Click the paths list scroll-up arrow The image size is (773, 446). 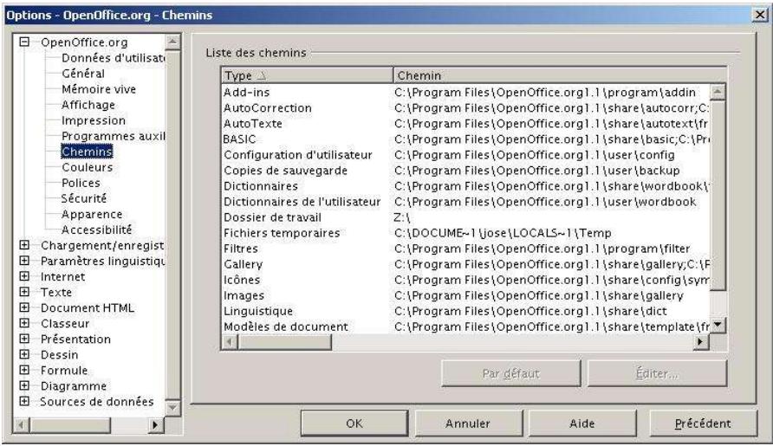point(718,92)
